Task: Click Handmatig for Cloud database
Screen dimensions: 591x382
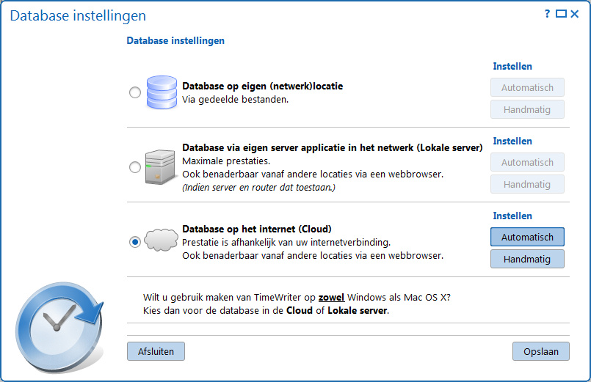Action: 527,259
